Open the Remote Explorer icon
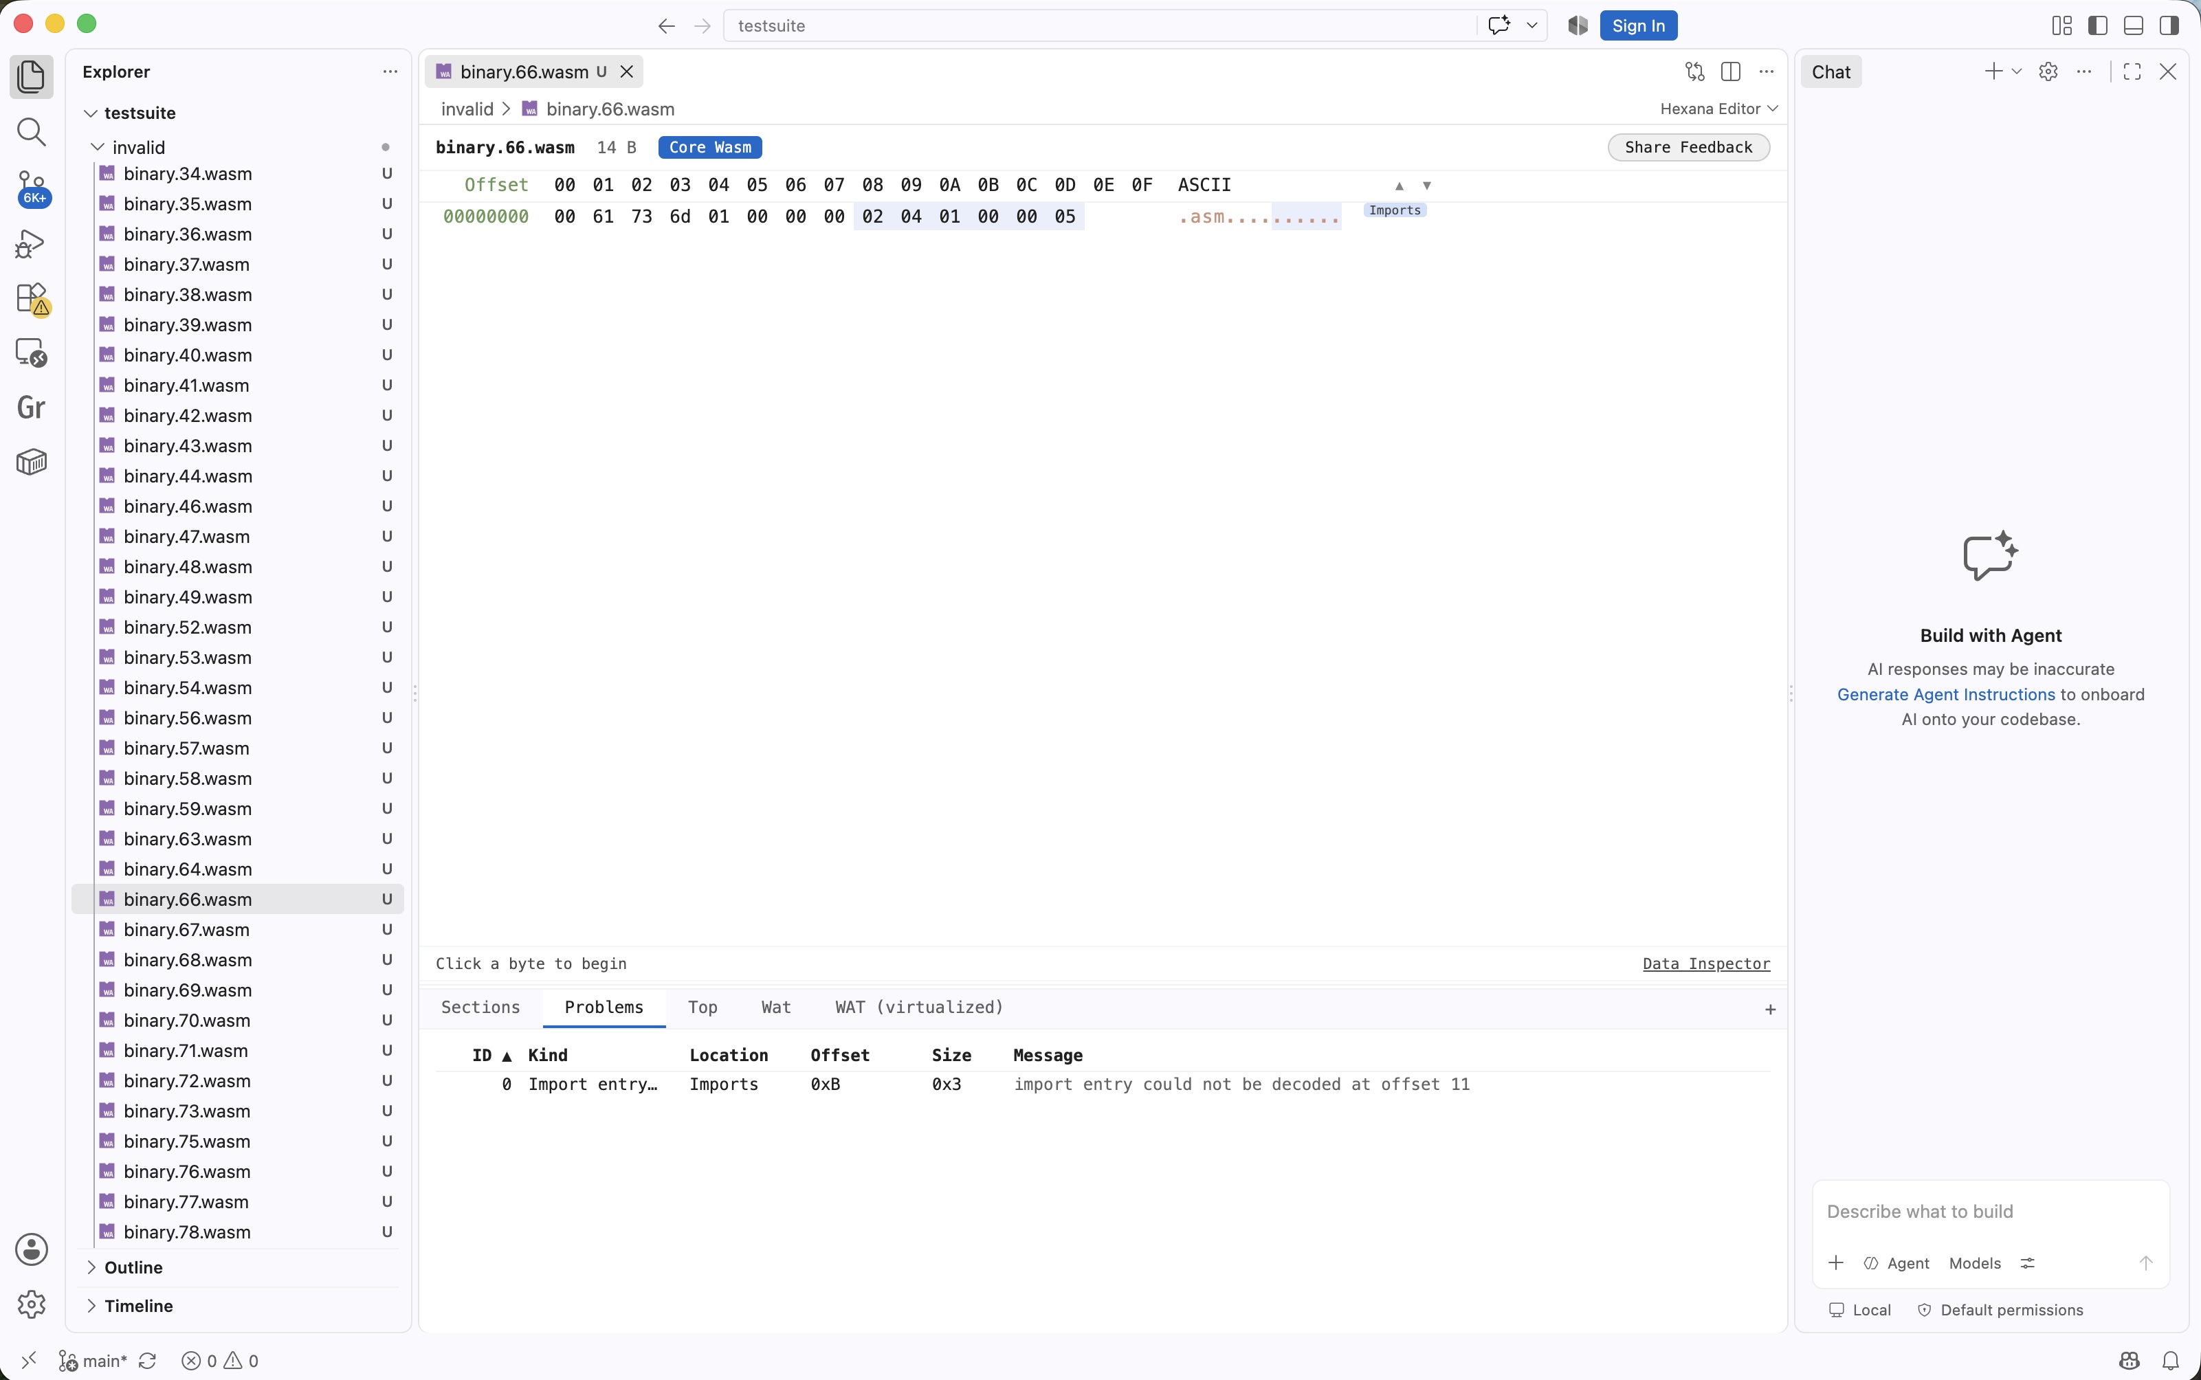Screen dimensions: 2201x1380 tap(31, 353)
